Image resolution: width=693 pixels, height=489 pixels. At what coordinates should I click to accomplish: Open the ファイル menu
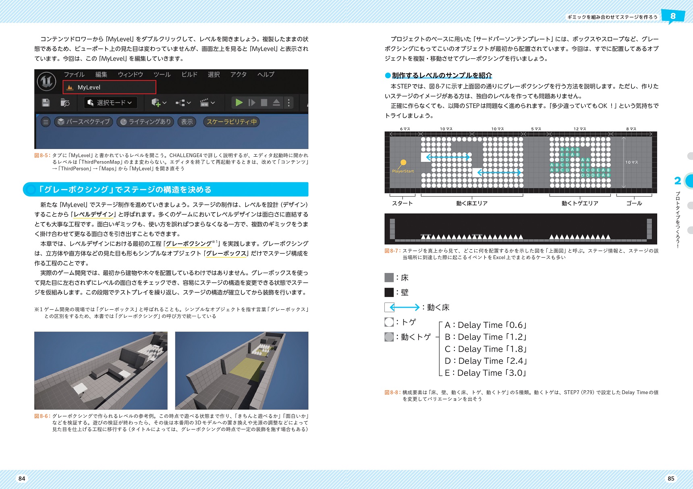[x=74, y=75]
